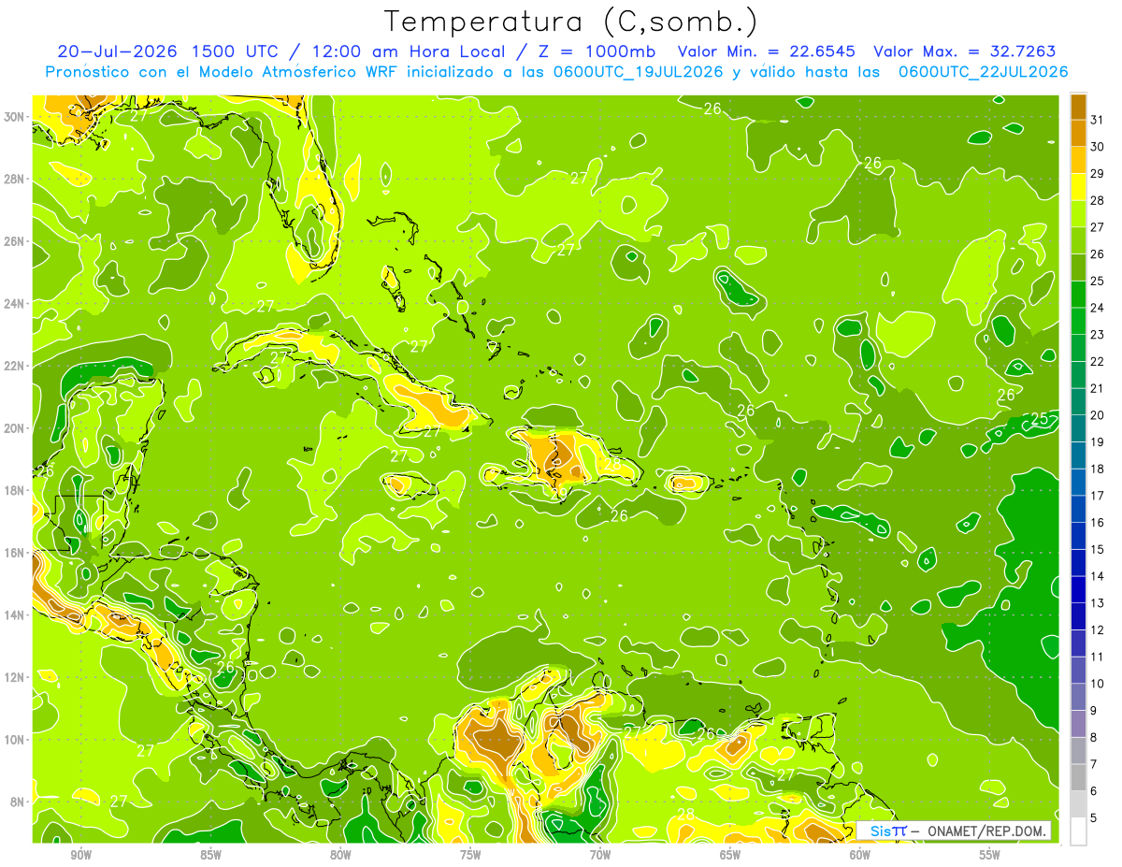Viewport: 1122px width, 867px height.
Task: Click the '18N' latitude axis label
Action: [x=16, y=490]
